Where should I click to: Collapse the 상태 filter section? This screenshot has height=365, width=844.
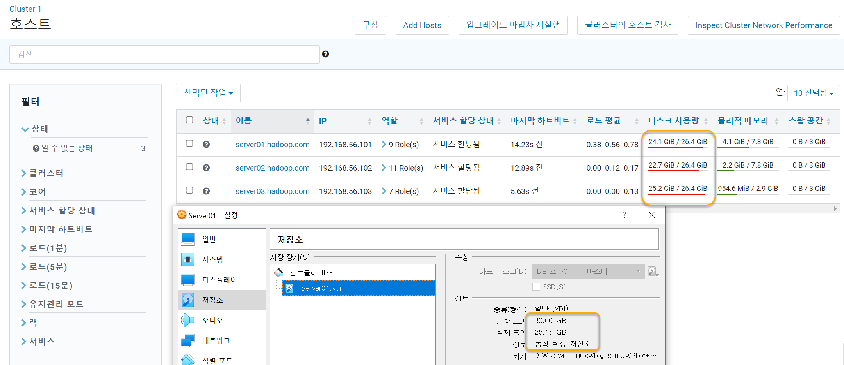[x=25, y=129]
